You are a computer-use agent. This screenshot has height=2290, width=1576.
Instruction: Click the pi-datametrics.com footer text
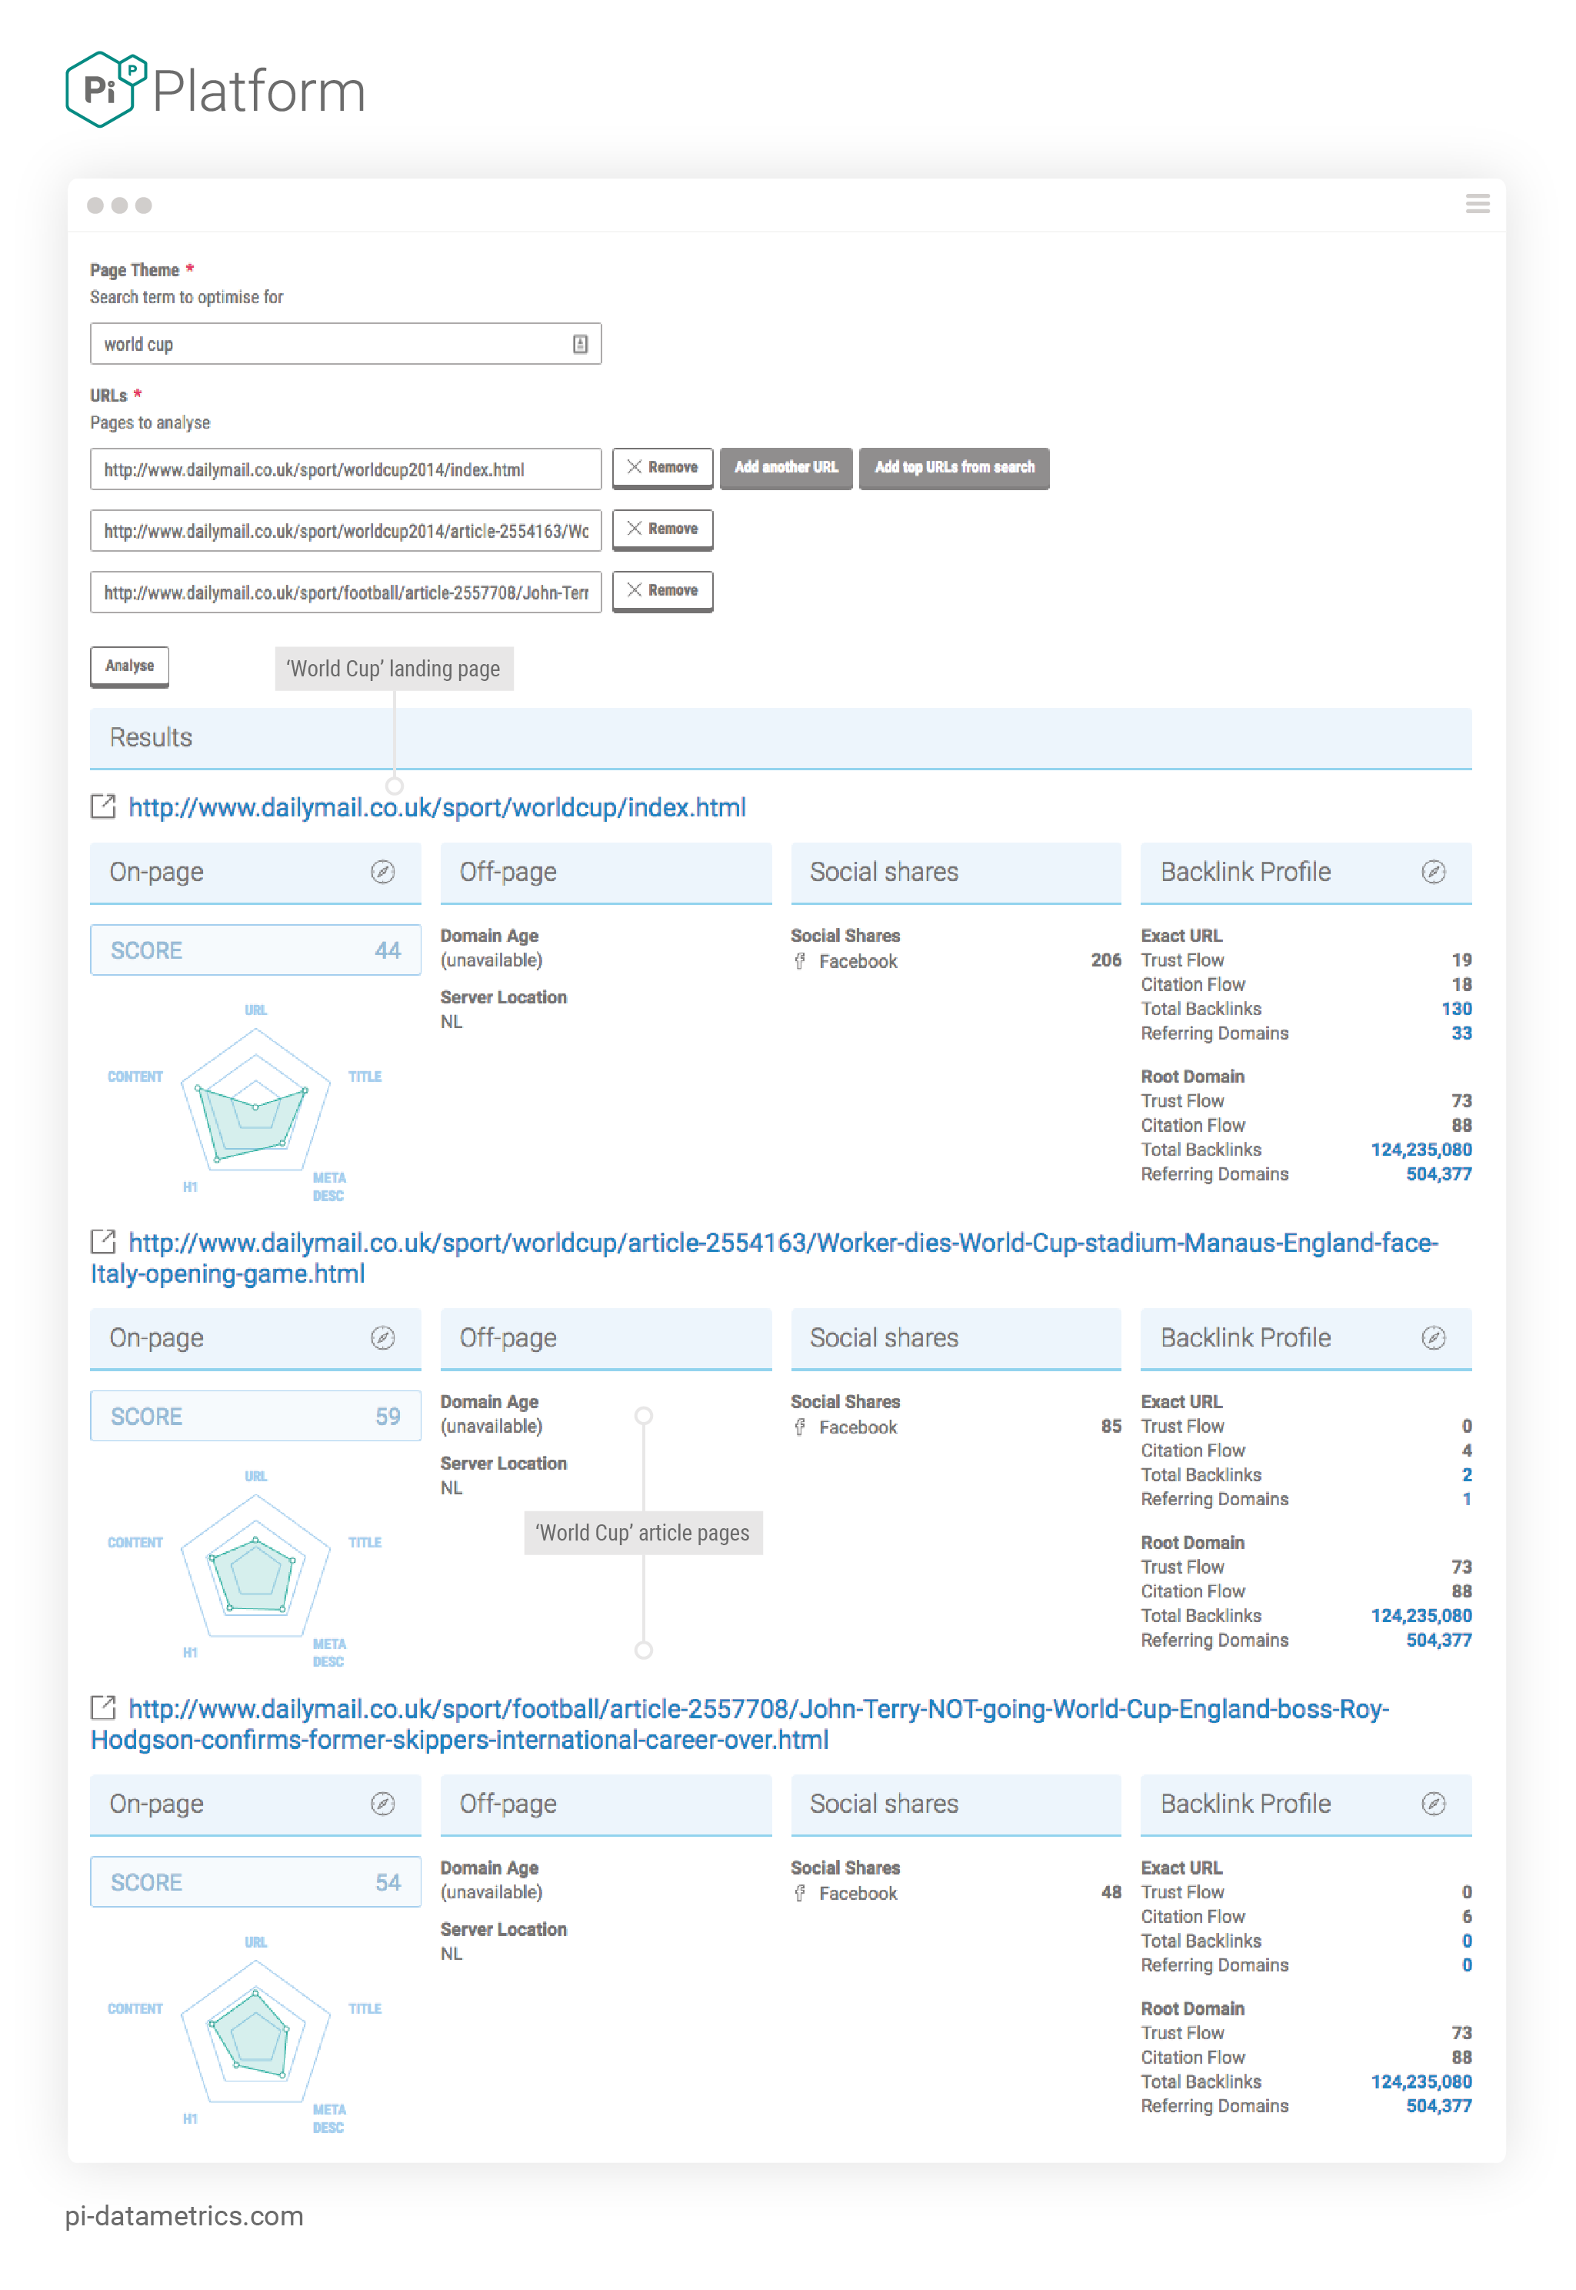coord(185,2216)
